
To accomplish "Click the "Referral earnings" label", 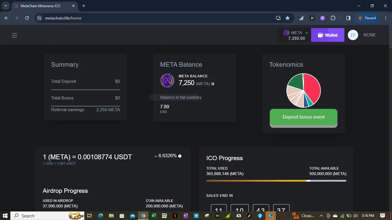I will point(67,110).
